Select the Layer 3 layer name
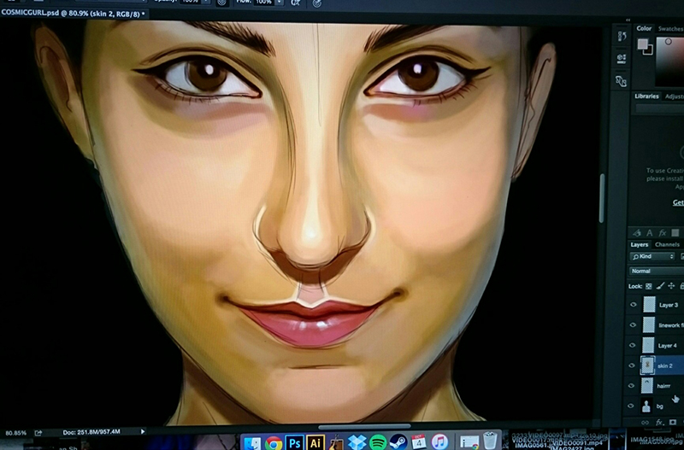Image resolution: width=684 pixels, height=450 pixels. click(669, 305)
